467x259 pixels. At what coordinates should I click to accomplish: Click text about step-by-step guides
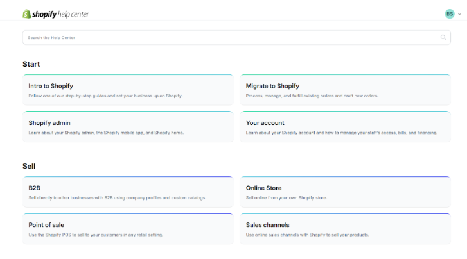(x=105, y=96)
